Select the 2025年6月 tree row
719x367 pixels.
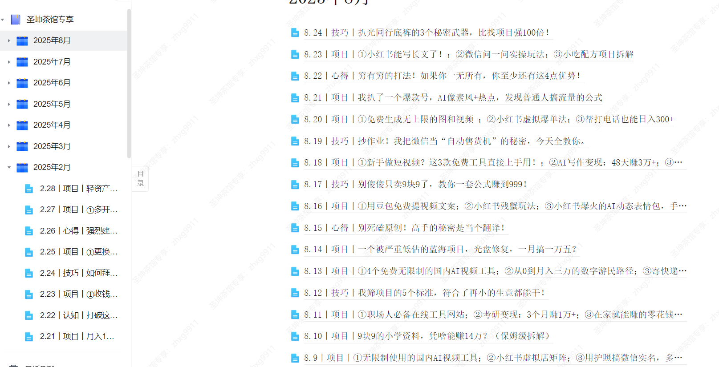tap(63, 83)
